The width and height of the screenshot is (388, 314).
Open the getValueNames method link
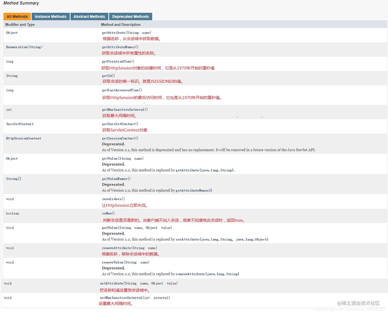[x=115, y=179]
